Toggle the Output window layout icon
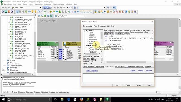181x102 pixels. point(48,8)
